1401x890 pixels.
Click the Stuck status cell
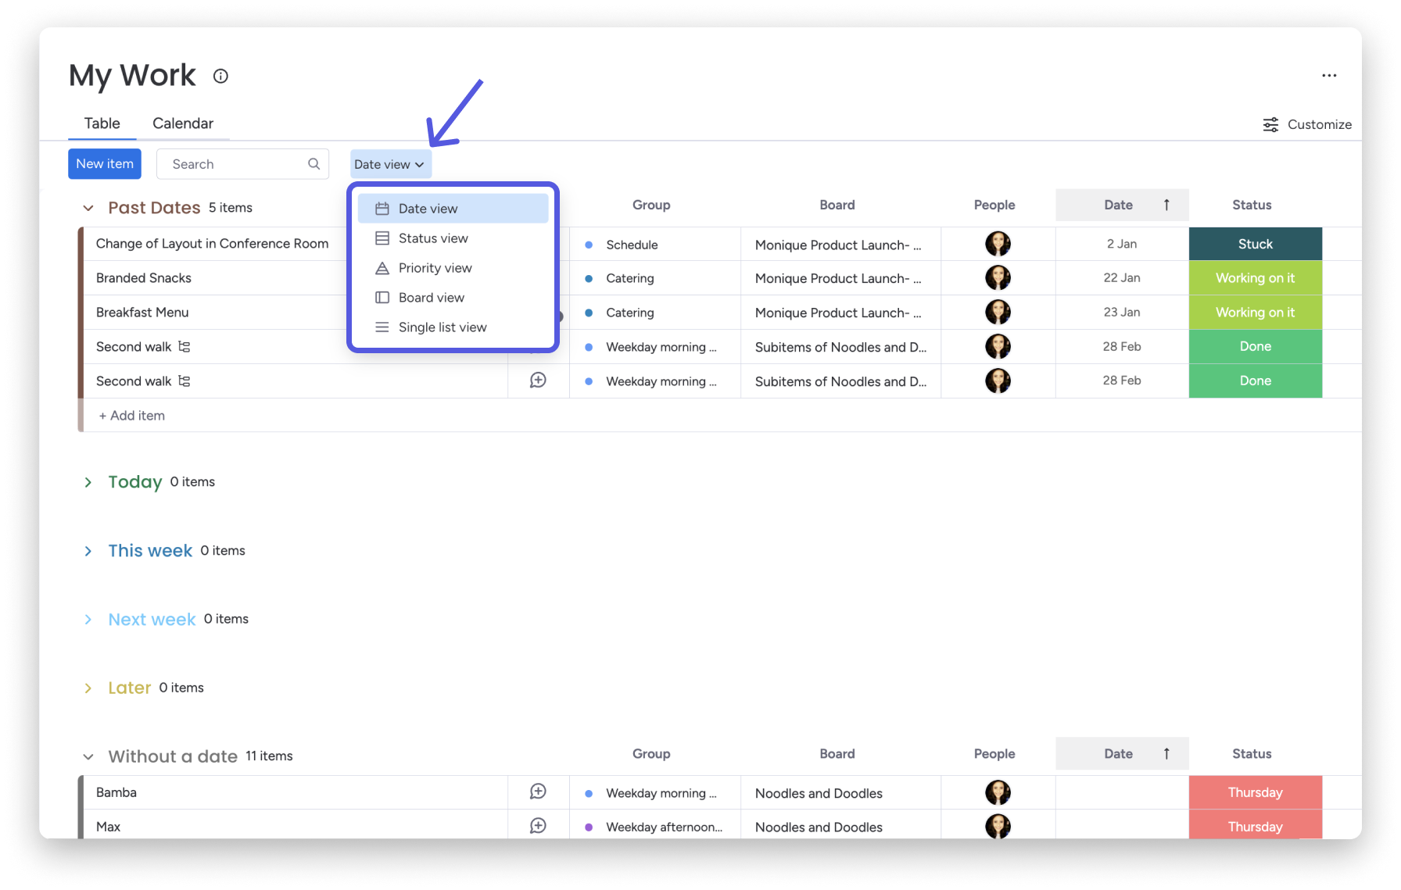point(1255,244)
